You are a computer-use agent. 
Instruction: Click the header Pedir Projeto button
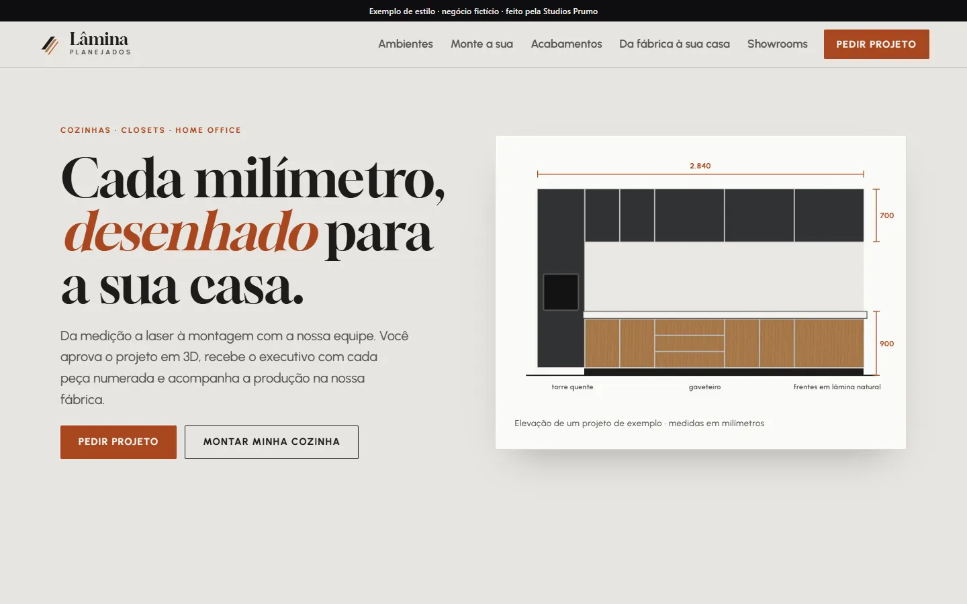click(876, 44)
